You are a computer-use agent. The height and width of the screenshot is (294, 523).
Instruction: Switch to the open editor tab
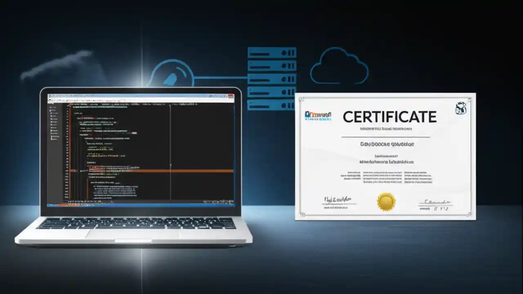coord(82,103)
